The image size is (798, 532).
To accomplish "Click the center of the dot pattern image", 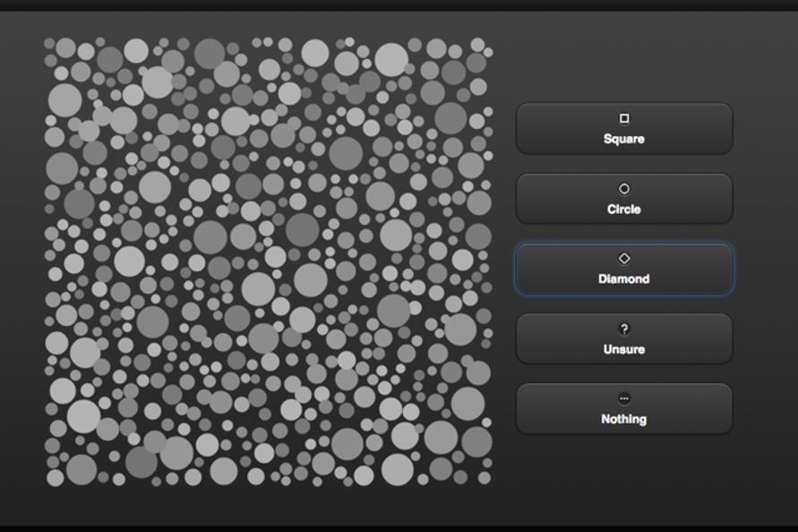I will (x=269, y=262).
